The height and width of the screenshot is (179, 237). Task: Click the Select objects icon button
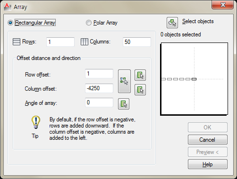pos(172,23)
